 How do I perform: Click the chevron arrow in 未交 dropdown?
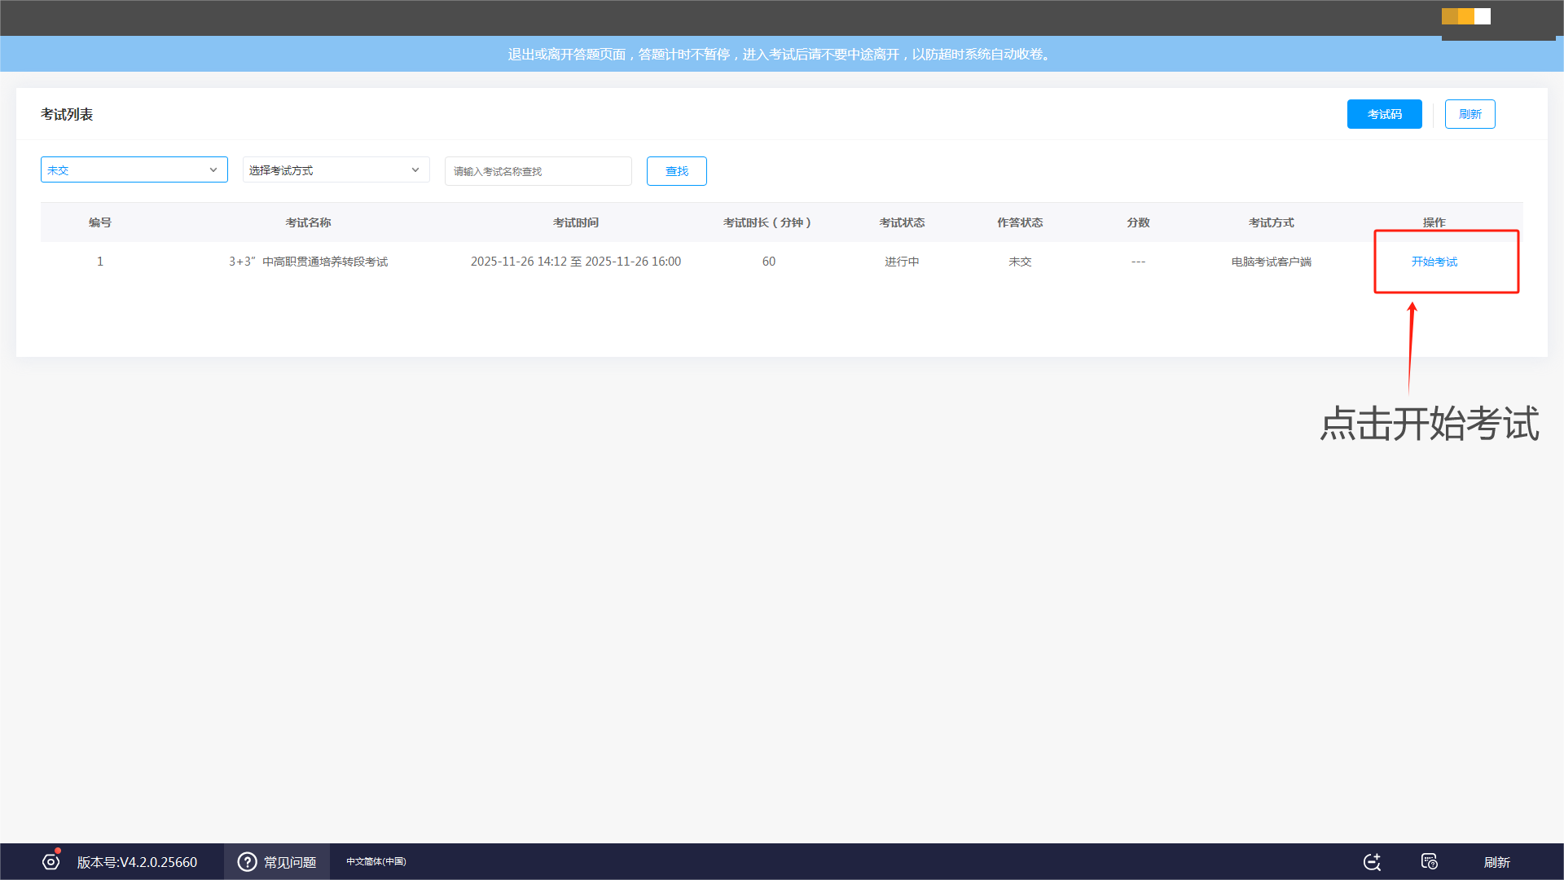click(213, 169)
